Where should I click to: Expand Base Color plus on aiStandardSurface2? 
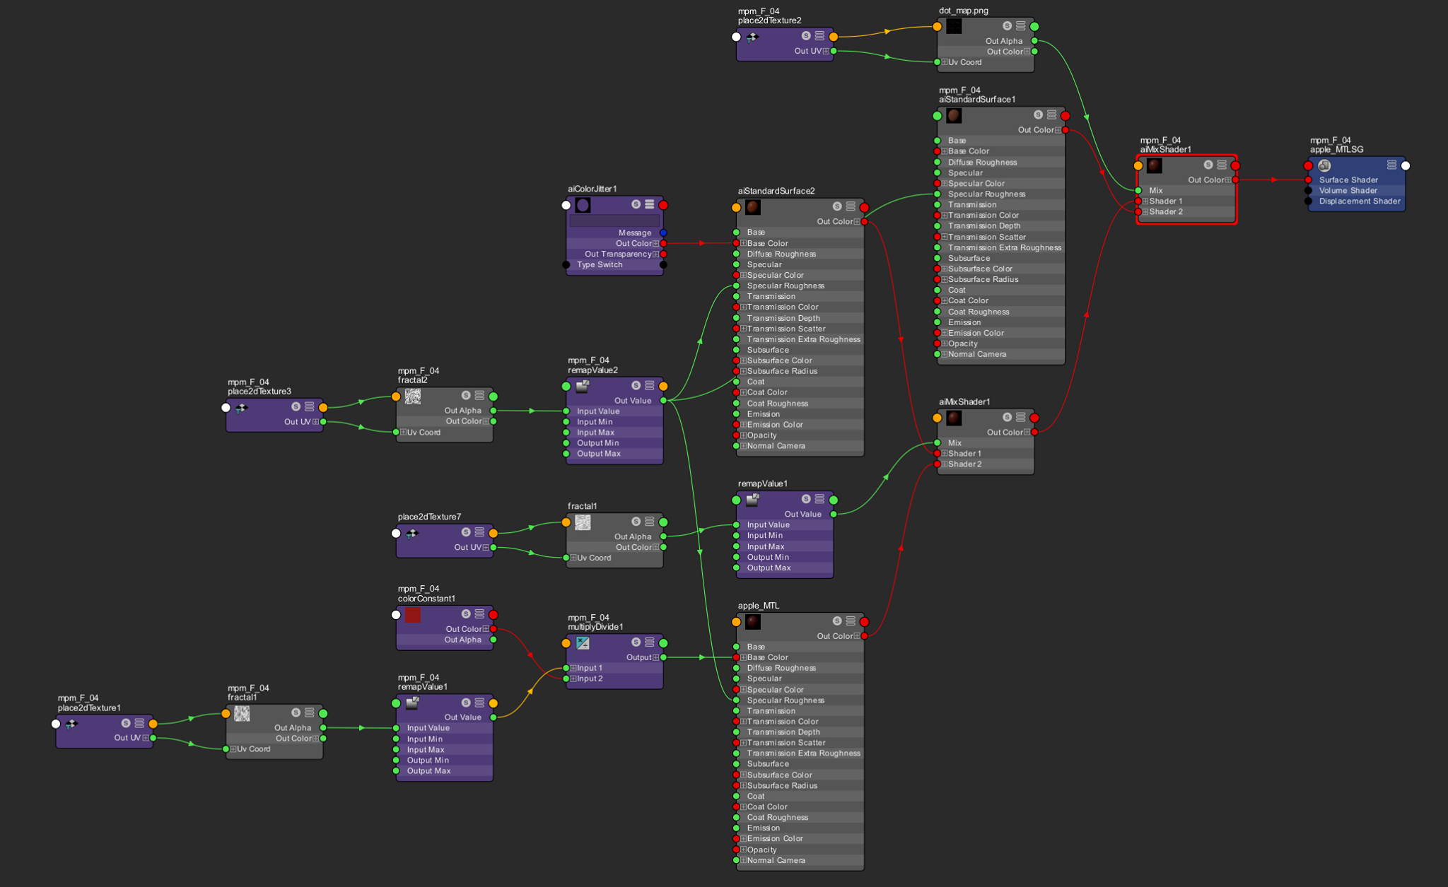click(x=744, y=243)
